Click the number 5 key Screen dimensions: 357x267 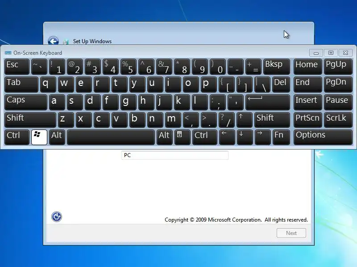click(129, 67)
